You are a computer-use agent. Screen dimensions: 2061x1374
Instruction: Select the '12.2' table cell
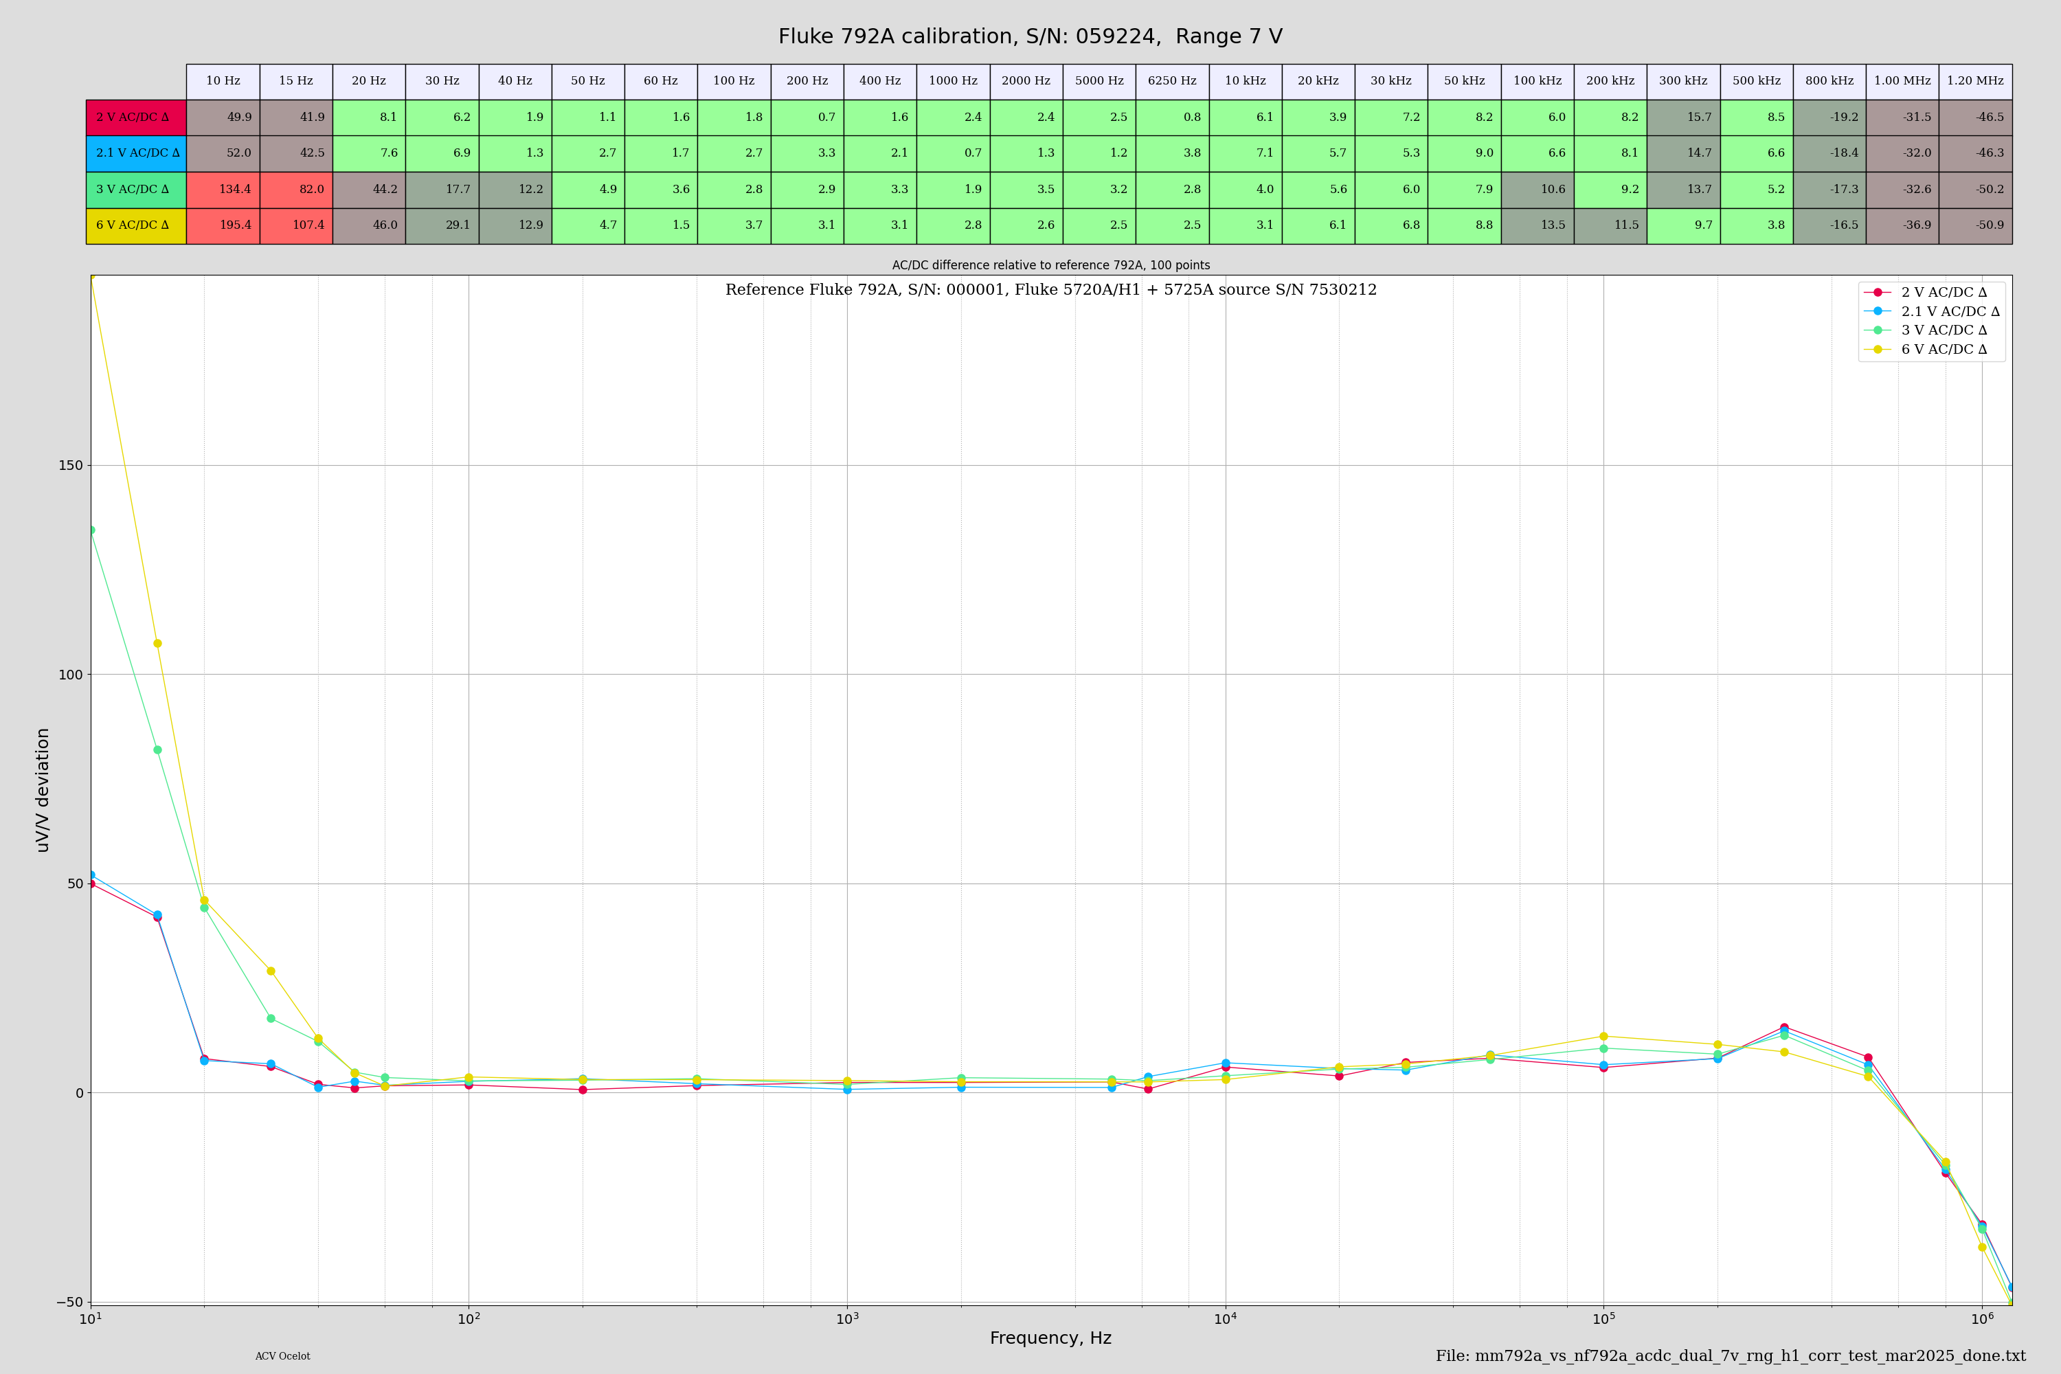pos(515,190)
